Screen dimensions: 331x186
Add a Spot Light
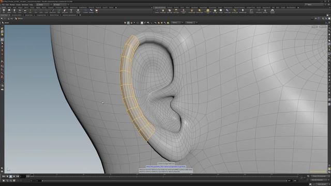(x=170, y=11)
